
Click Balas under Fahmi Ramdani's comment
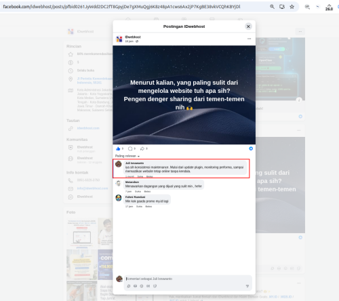(148, 207)
